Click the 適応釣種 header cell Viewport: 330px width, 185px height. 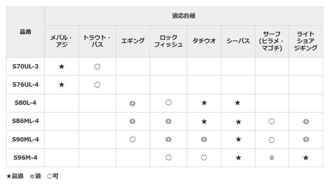(183, 16)
